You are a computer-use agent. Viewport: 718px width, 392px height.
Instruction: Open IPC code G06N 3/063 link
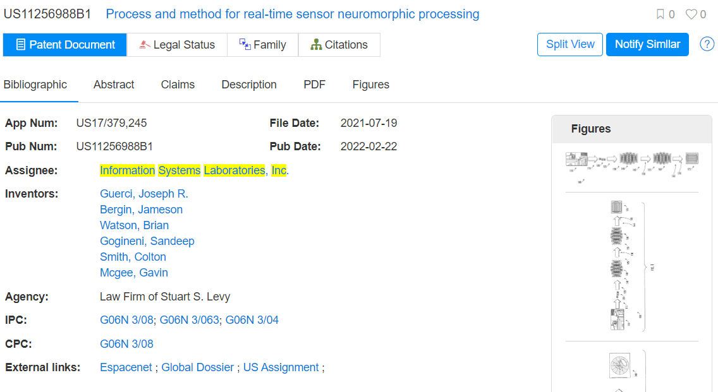[x=189, y=320]
